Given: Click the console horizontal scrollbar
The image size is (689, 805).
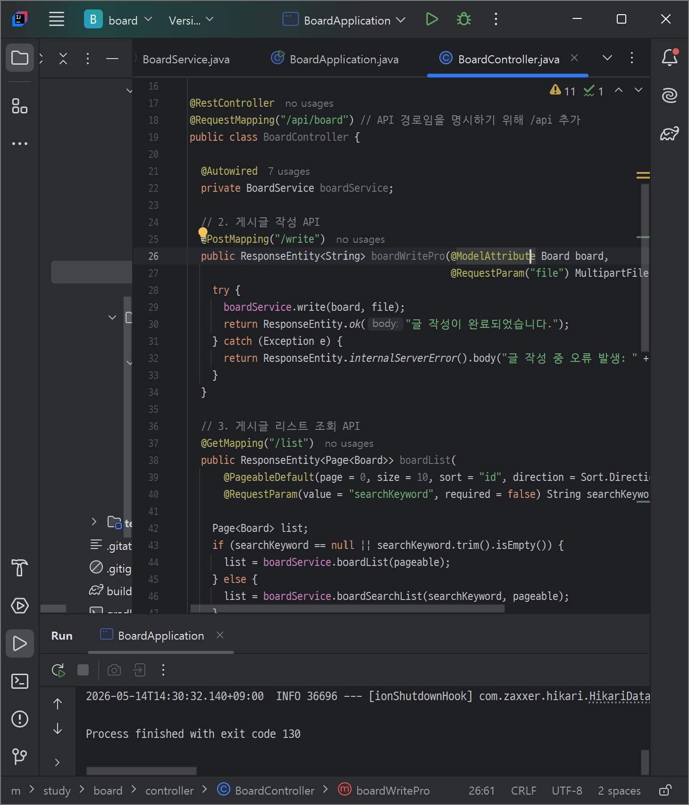Looking at the screenshot, I should click(x=142, y=771).
